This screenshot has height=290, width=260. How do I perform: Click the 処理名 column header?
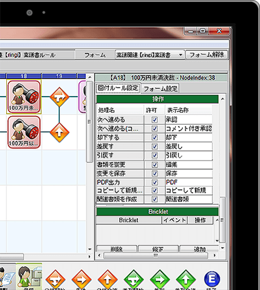(120, 110)
